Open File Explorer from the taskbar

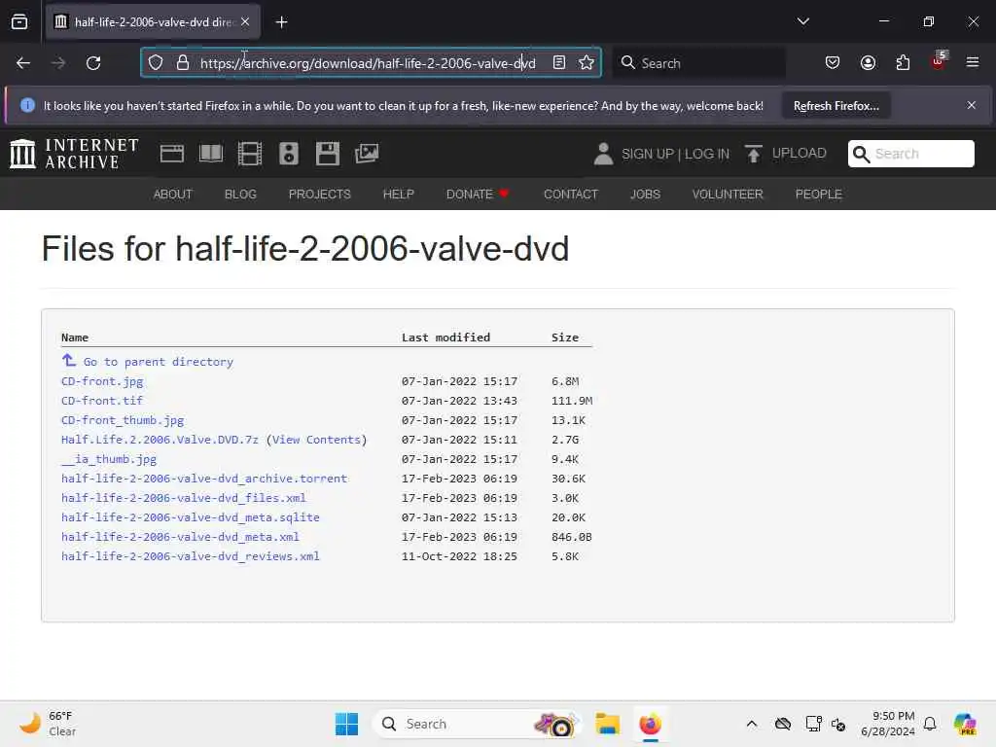pos(607,724)
